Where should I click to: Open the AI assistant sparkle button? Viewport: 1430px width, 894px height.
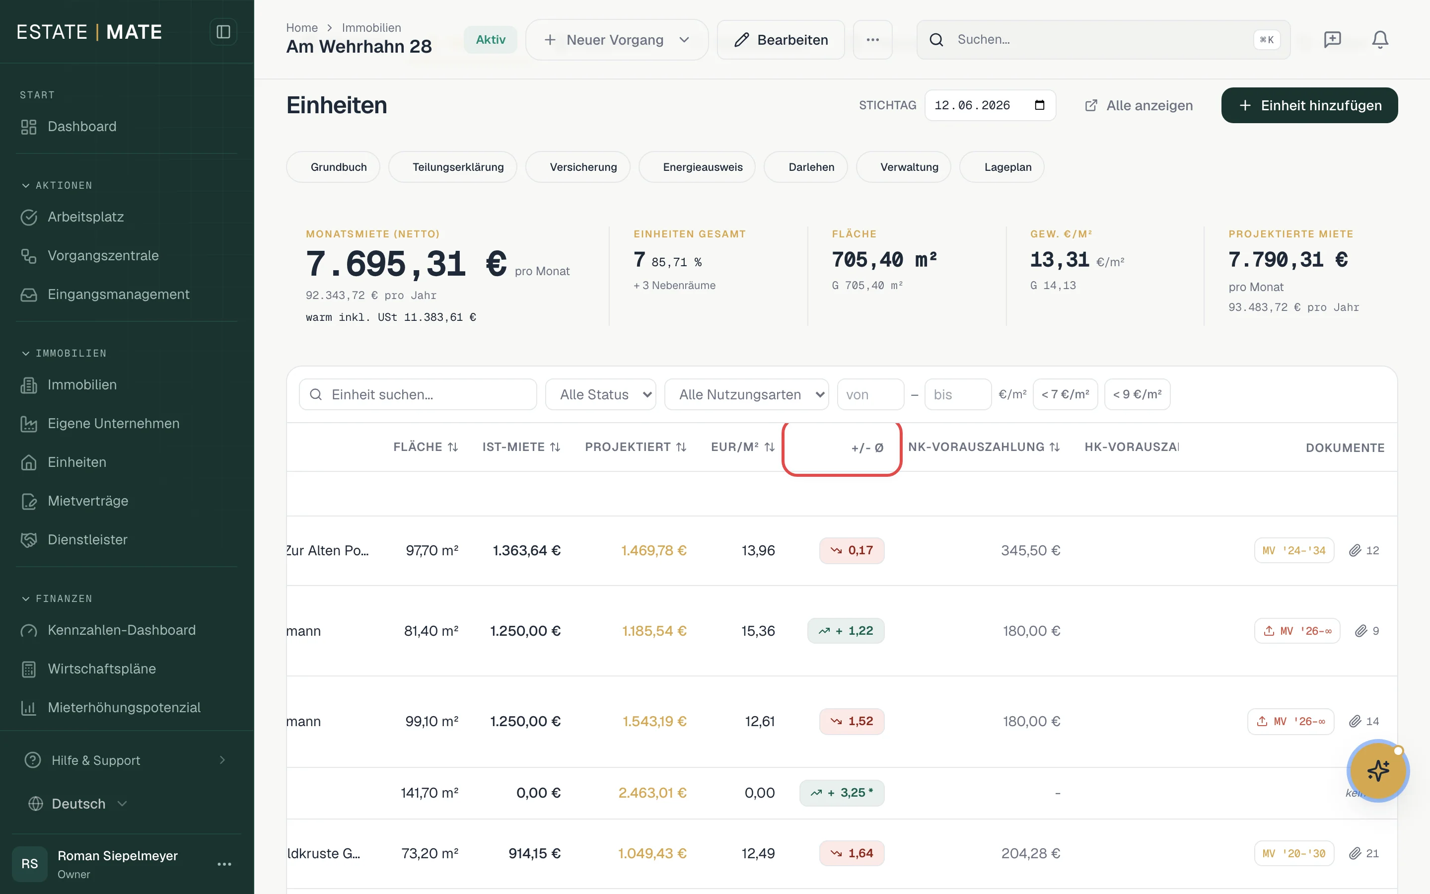tap(1378, 770)
